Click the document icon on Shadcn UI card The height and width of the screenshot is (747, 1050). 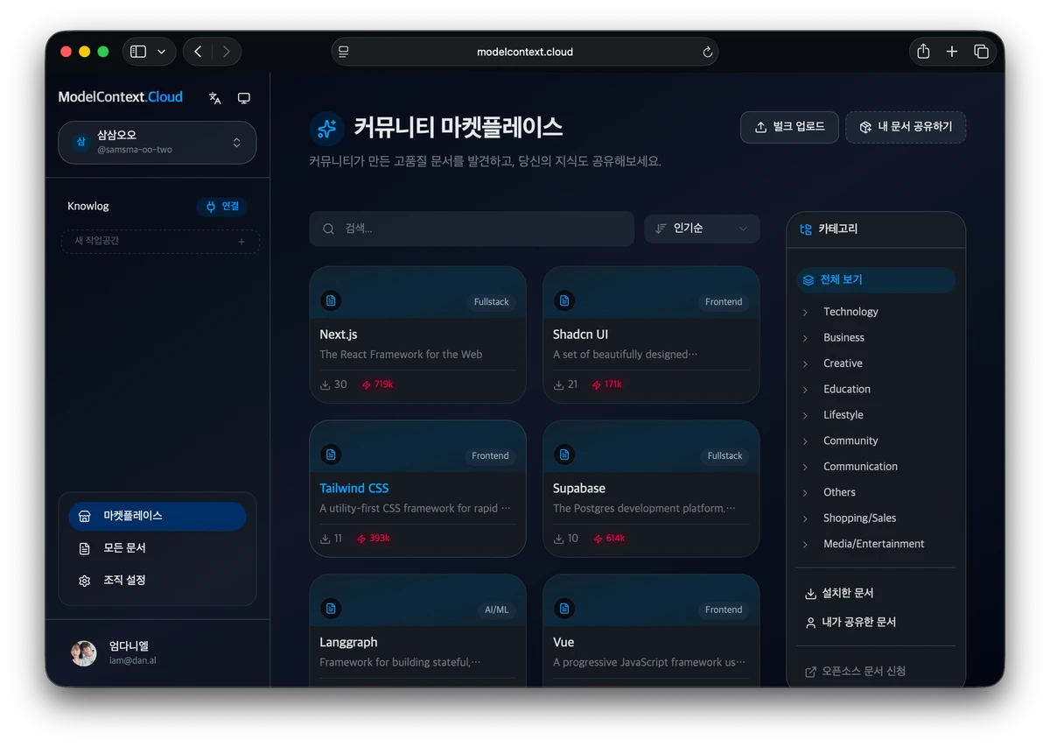[564, 300]
